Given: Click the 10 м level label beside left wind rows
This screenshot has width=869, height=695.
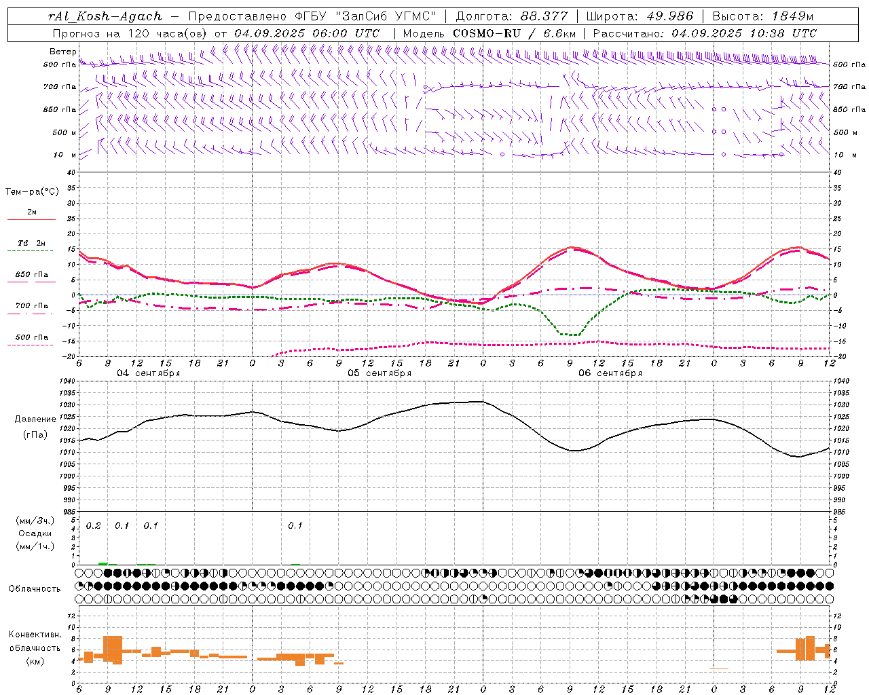Looking at the screenshot, I should click(66, 155).
